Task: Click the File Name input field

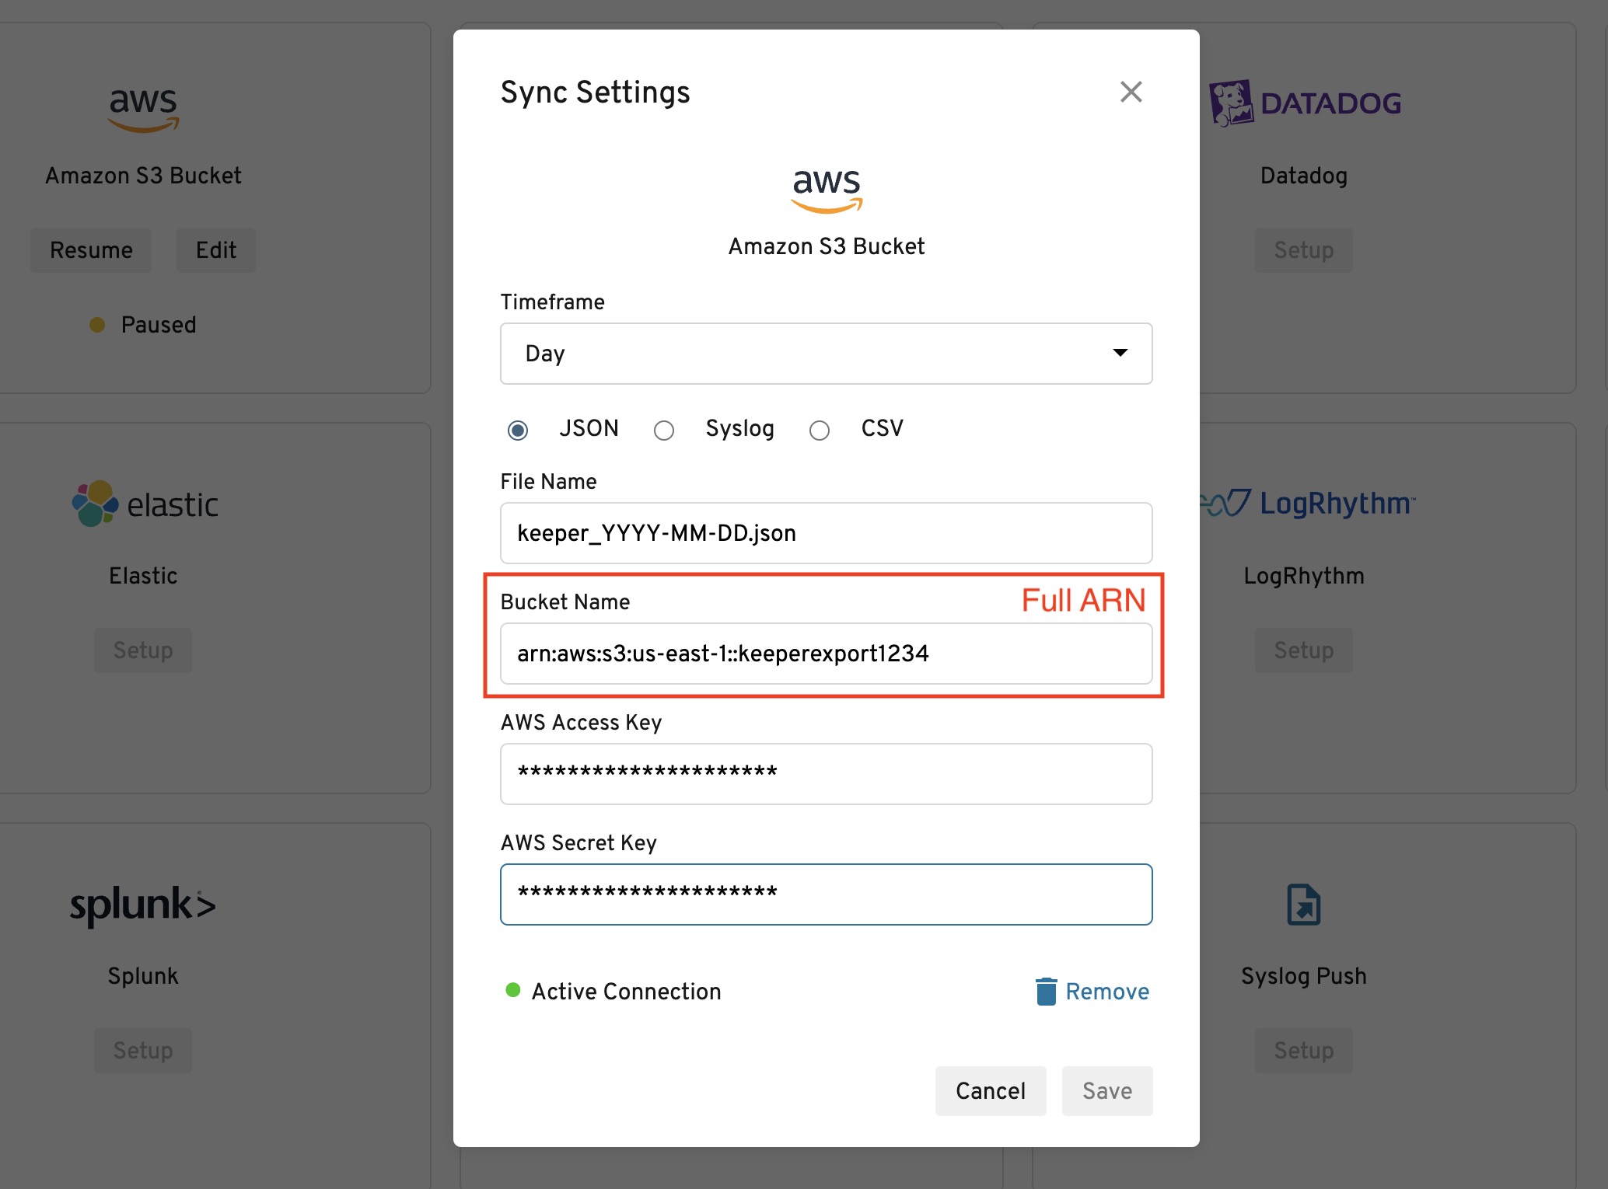Action: point(826,533)
